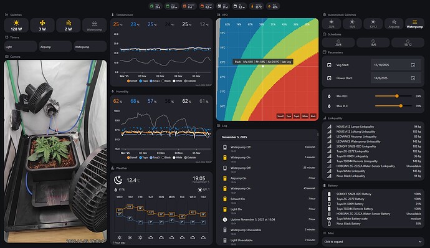Click the UV index sun icon

[x=200, y=189]
